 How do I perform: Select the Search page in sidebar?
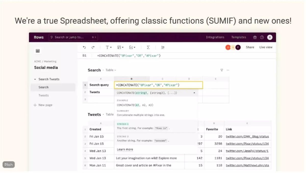(53, 87)
